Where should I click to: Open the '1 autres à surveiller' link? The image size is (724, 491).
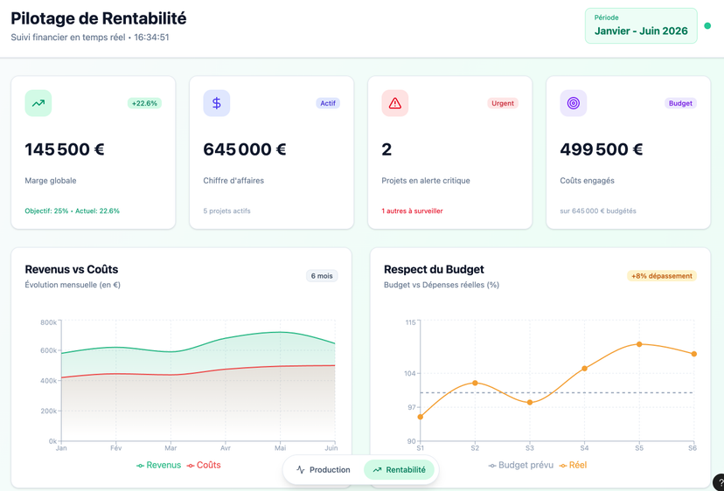pos(412,211)
